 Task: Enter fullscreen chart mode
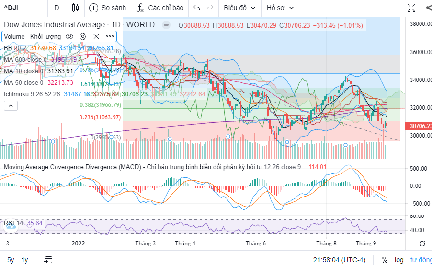pyautogui.click(x=411, y=8)
